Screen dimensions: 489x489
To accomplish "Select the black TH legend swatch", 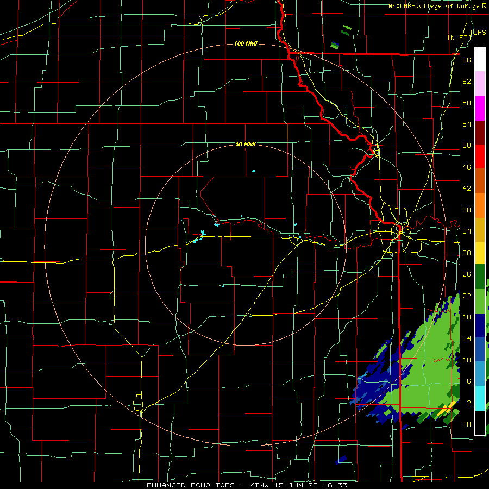I will click(x=480, y=423).
